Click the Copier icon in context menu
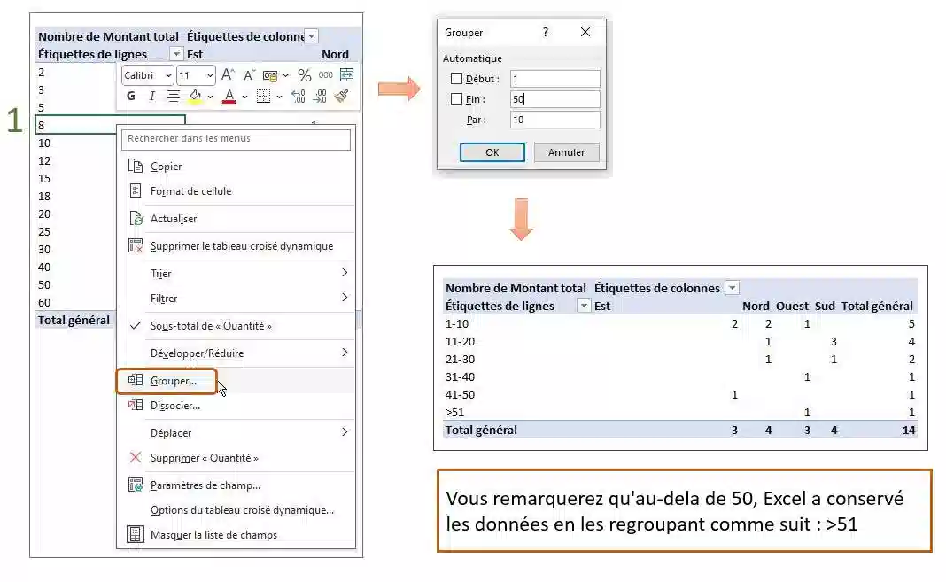 tap(136, 166)
